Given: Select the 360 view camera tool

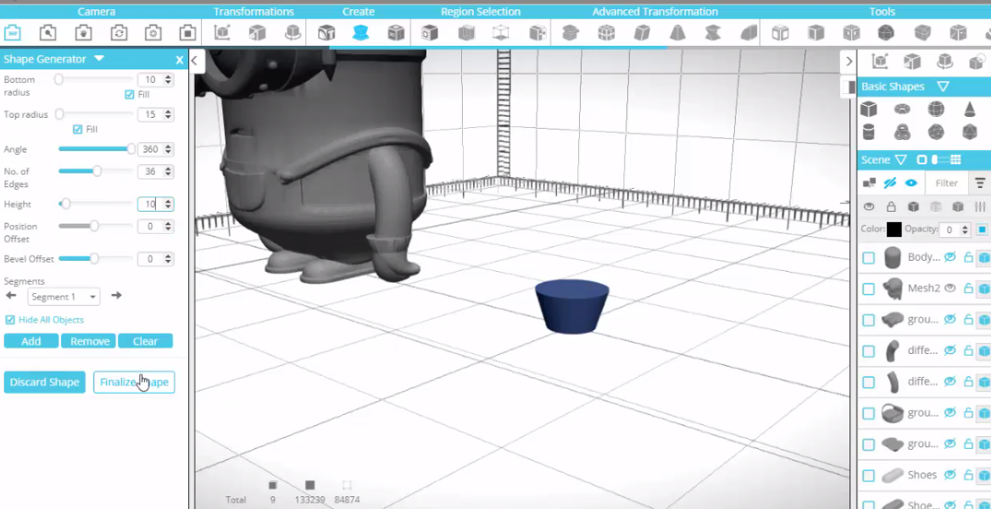Looking at the screenshot, I should click(14, 32).
